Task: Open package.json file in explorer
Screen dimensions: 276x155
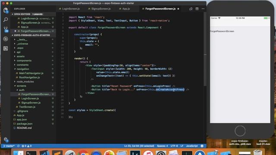Action: point(33,124)
